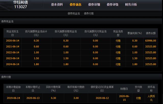
Task: Click 现金流发生日 column header
Action: coord(12,33)
